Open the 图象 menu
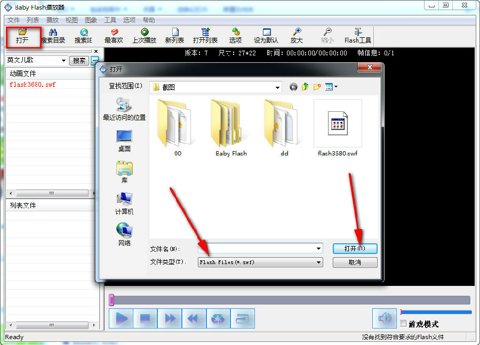 [91, 20]
